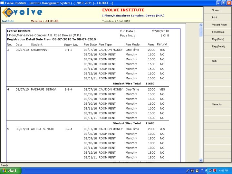Viewport: 232px width, 174px height.
Task: Click the report vertical scrollbar thumb
Action: coord(201,32)
